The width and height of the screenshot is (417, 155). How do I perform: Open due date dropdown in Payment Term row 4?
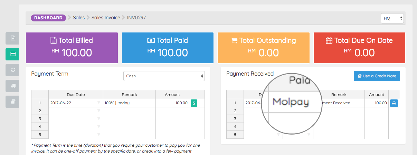pos(99,127)
